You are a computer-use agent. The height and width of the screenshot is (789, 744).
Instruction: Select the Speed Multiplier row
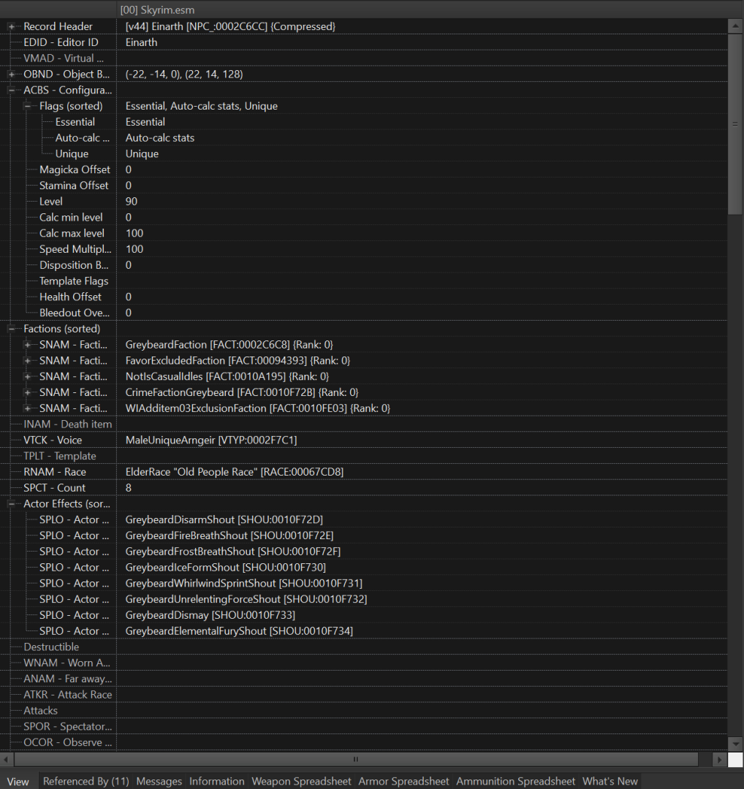[364, 249]
